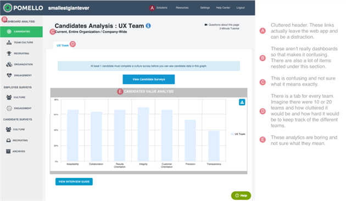Click the View Interview Guide button
This screenshot has width=346, height=201.
[x=74, y=182]
